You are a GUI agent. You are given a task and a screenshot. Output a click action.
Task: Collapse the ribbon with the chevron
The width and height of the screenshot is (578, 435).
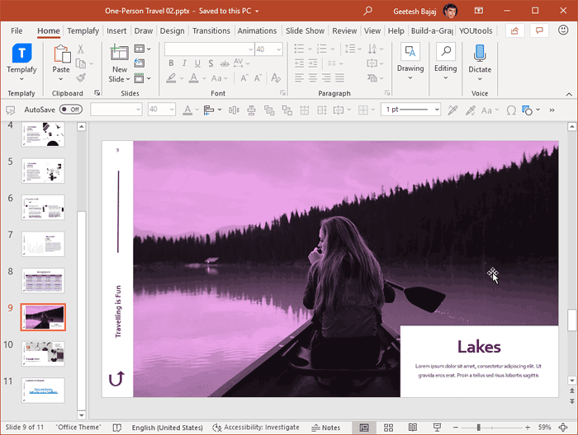[569, 94]
